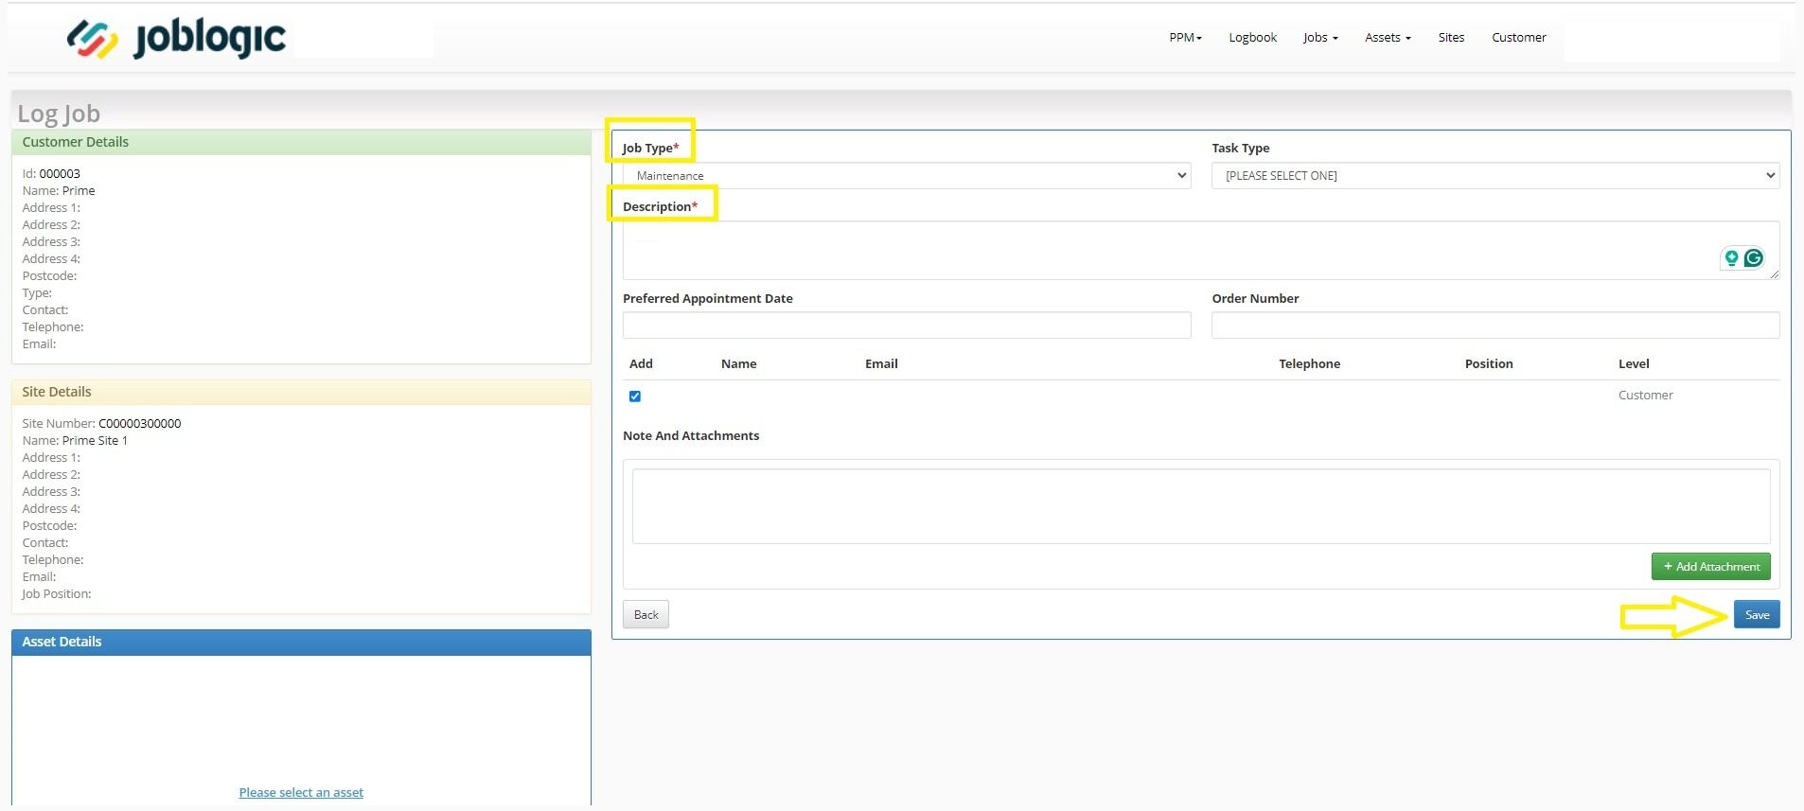Click the Email column header
The image size is (1804, 811).
881,363
